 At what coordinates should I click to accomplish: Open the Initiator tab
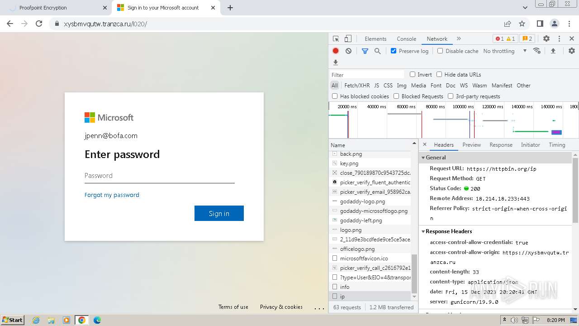(530, 145)
